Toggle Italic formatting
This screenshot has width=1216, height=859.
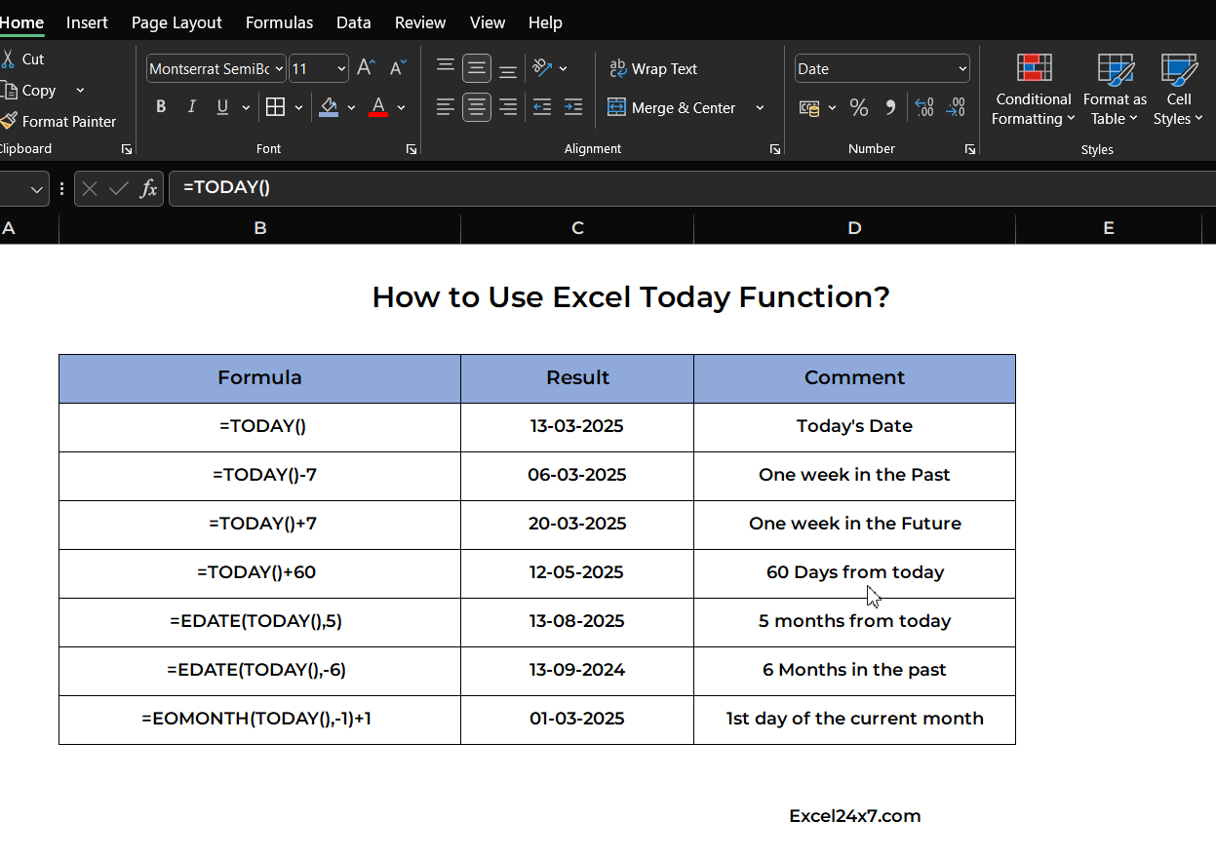click(191, 107)
